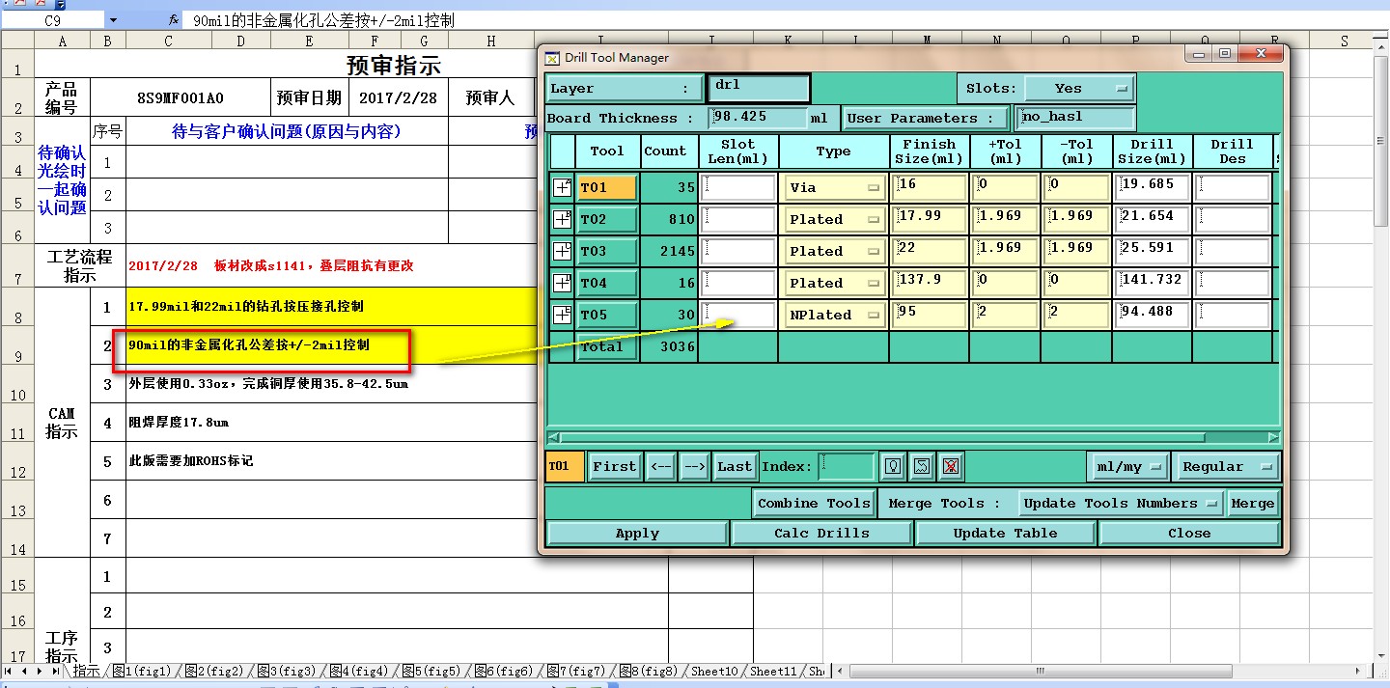Open the Type dropdown for T04 Plated

point(834,283)
